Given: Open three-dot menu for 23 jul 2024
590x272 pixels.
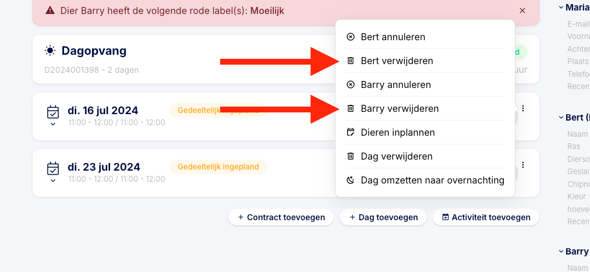Looking at the screenshot, I should tap(523, 165).
